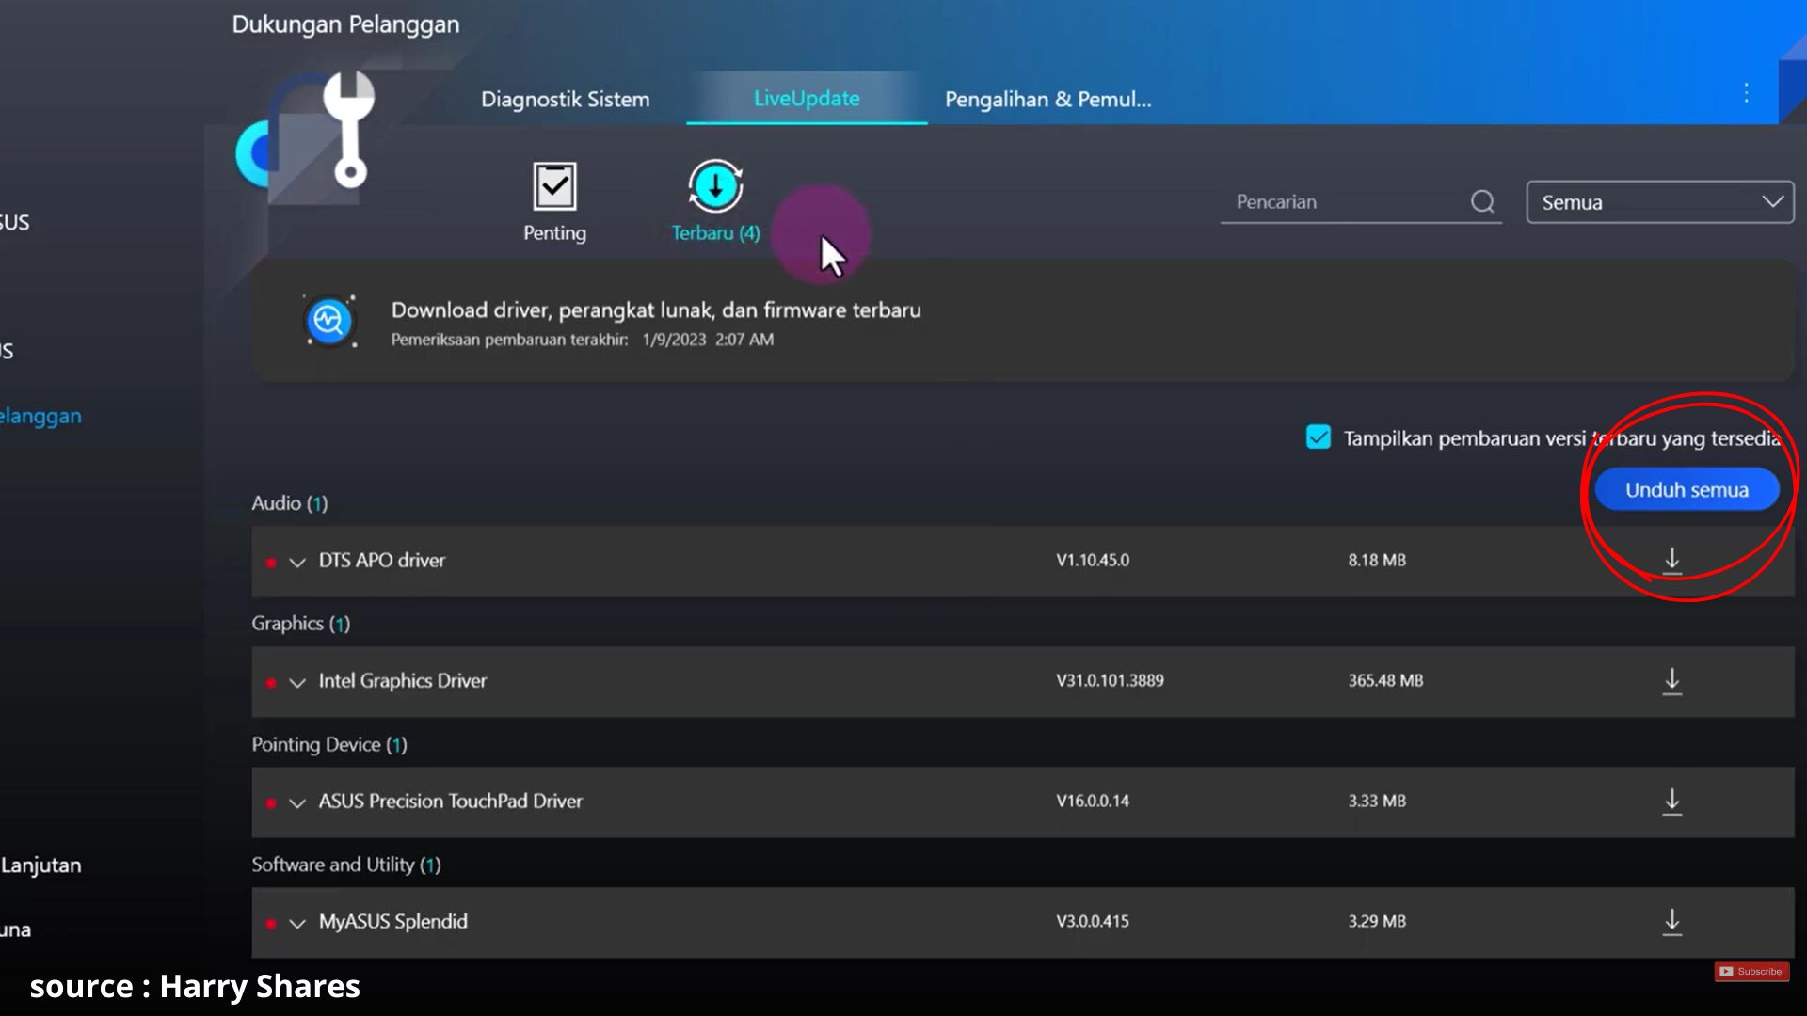Switch to Diagnostik Sistem tab

click(565, 99)
